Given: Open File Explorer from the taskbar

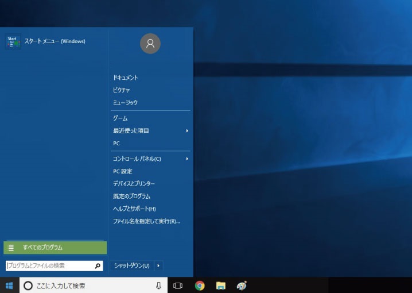Looking at the screenshot, I should 221,286.
